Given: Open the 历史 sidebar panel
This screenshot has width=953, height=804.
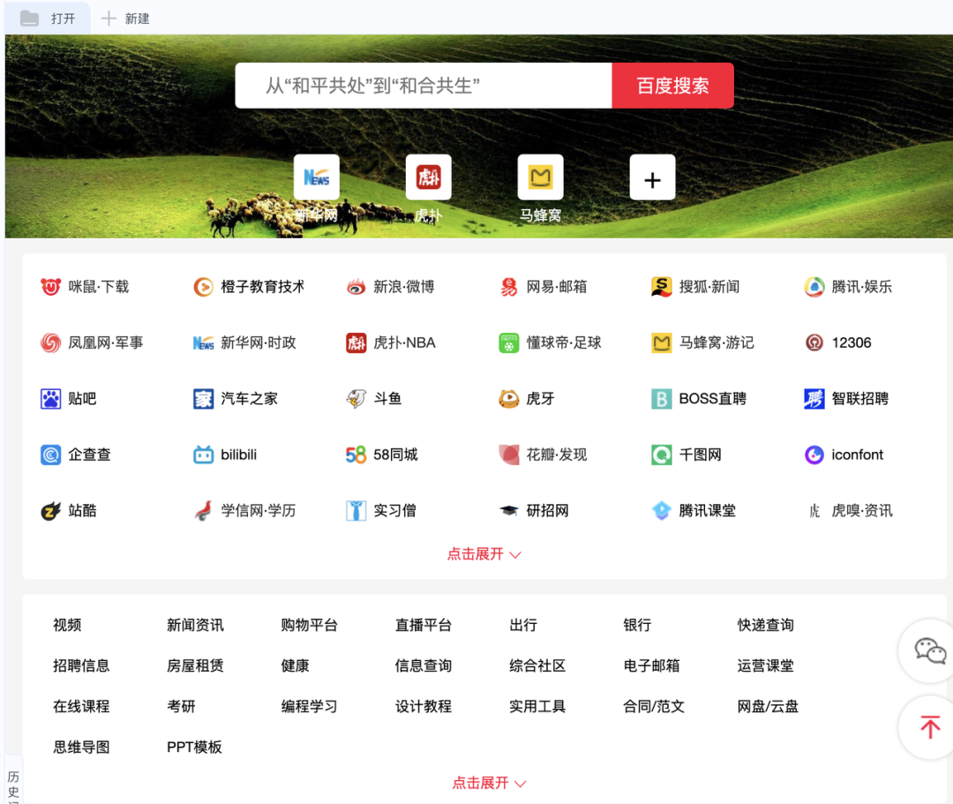Looking at the screenshot, I should [x=12, y=780].
